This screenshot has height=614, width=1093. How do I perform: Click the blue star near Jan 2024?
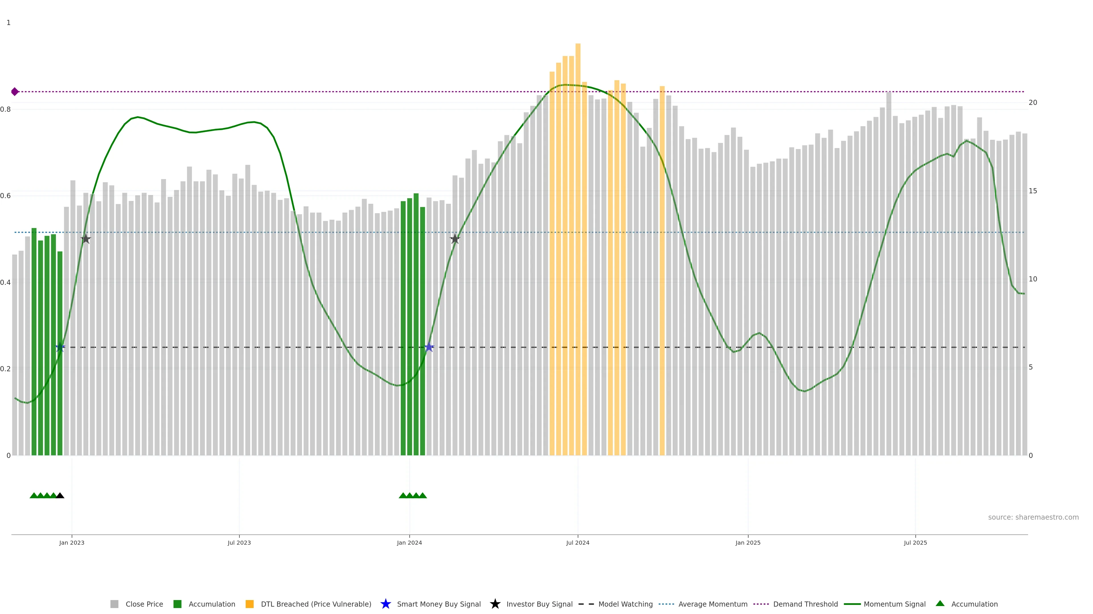point(429,347)
